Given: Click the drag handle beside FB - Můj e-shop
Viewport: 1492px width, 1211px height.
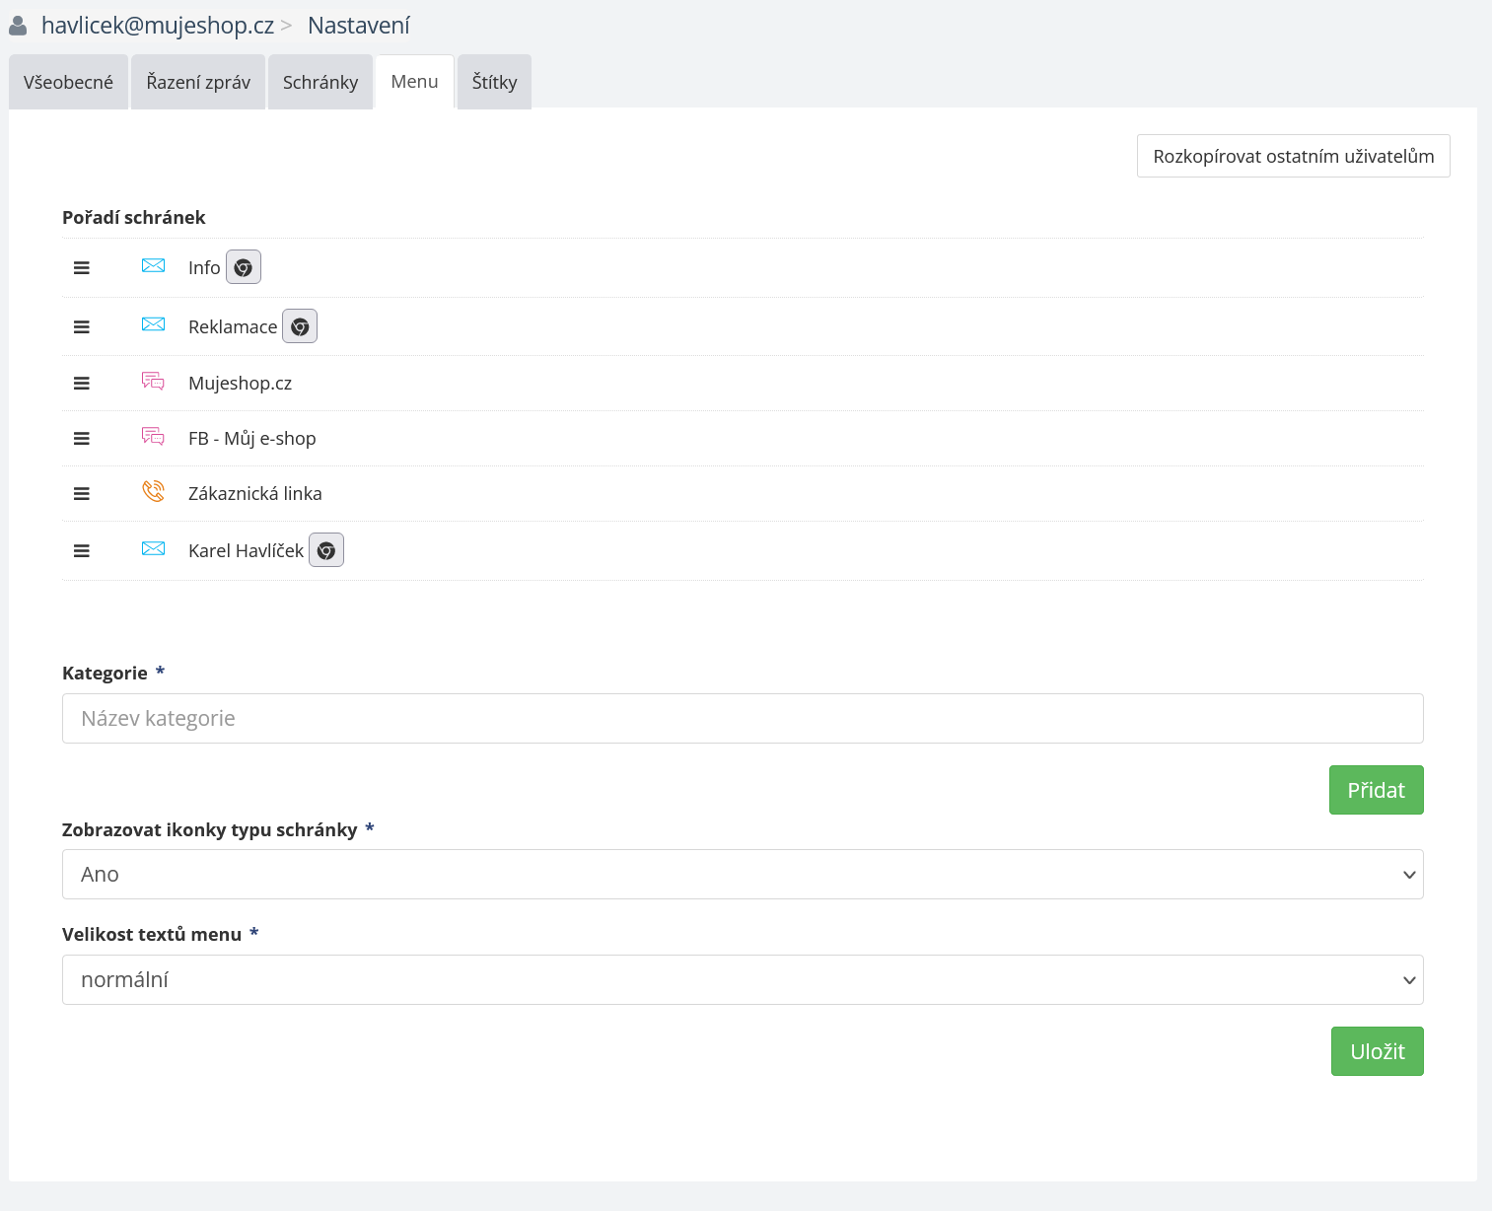Looking at the screenshot, I should (x=82, y=439).
